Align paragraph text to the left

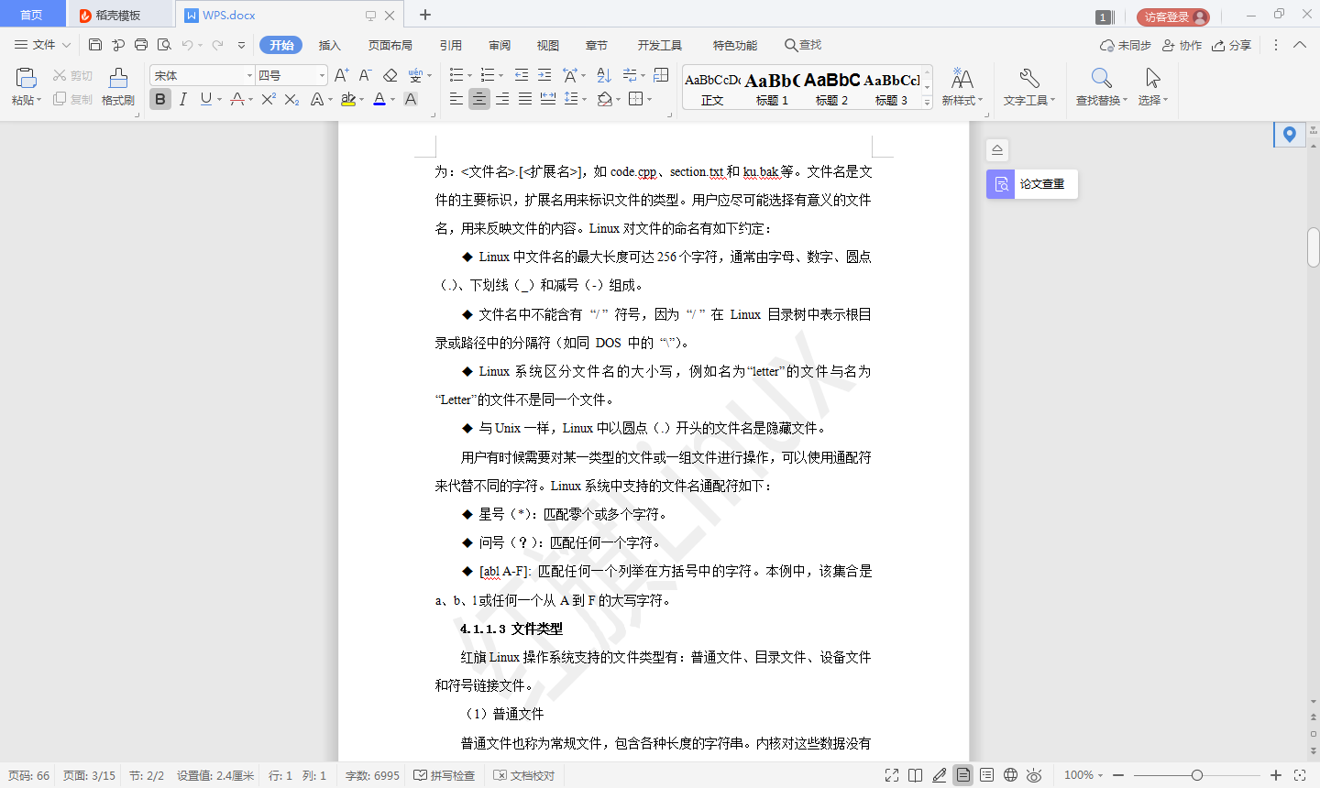[456, 99]
